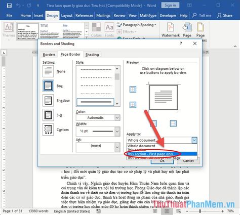Click the Undo arrow icon
The image size is (240, 215).
[x=18, y=6]
